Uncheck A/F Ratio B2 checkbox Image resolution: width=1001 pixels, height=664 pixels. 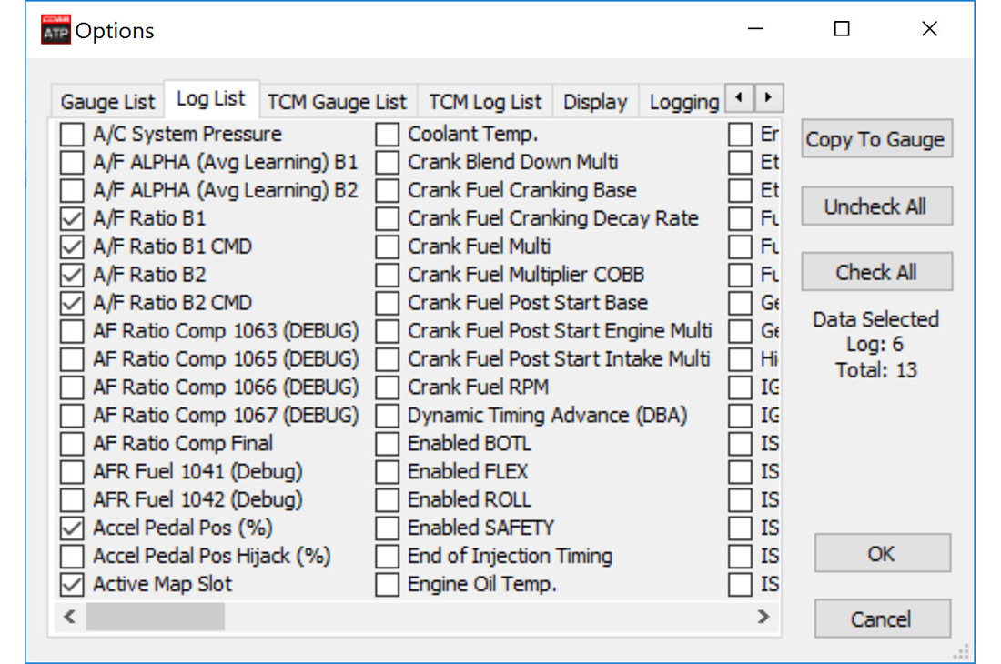coord(72,275)
